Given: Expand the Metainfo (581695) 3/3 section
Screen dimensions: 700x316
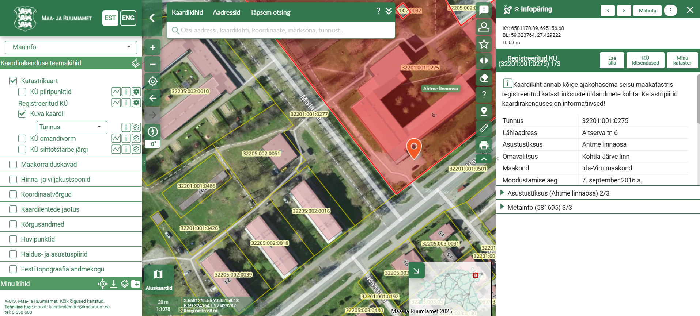Looking at the screenshot, I should pos(540,208).
